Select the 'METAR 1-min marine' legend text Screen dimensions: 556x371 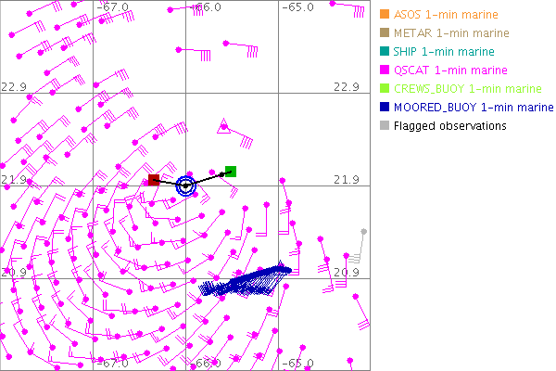[451, 33]
